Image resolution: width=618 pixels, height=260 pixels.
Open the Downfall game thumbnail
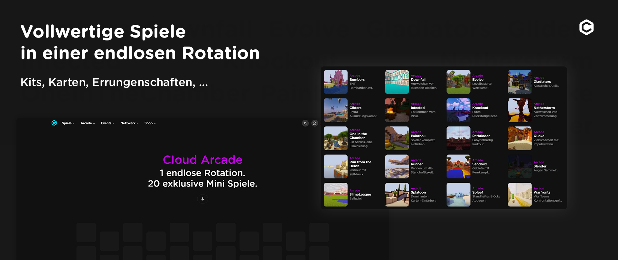click(397, 82)
